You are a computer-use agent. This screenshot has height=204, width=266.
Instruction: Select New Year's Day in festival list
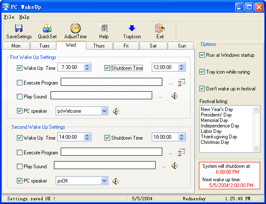(217, 109)
